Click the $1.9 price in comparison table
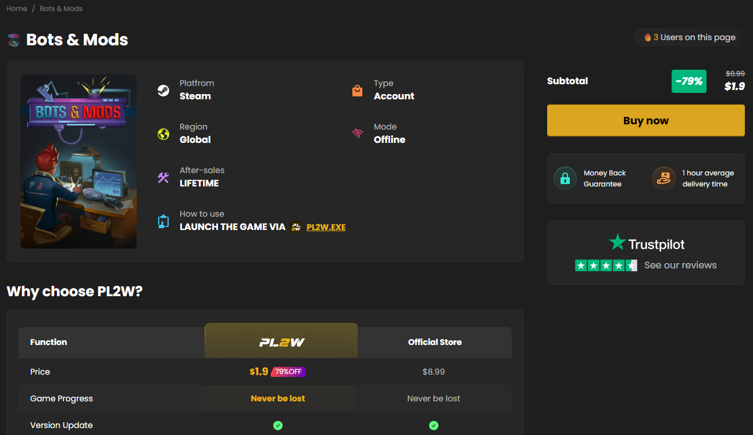753x435 pixels. (x=259, y=372)
